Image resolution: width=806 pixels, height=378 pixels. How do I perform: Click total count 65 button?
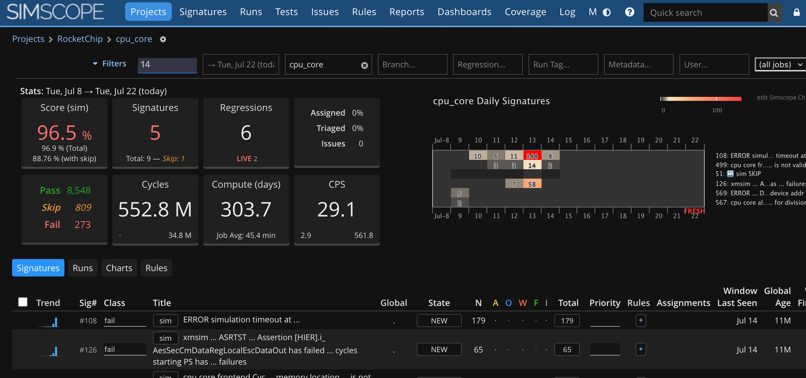(567, 350)
